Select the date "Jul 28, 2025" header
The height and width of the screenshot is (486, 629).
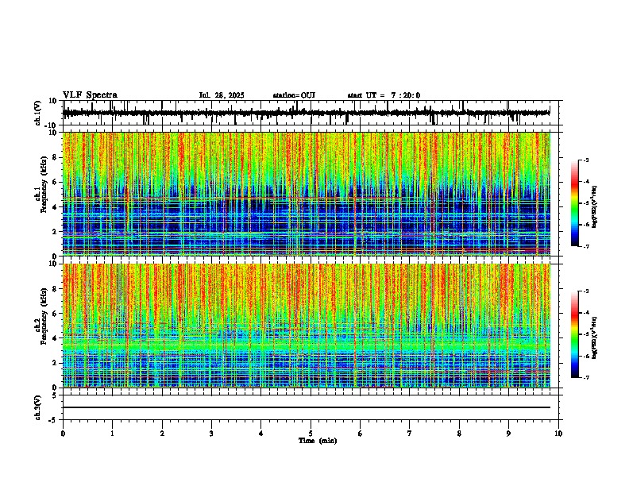pyautogui.click(x=222, y=95)
